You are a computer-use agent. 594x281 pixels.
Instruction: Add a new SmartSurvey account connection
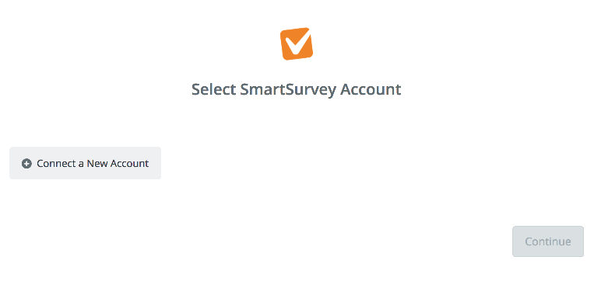(85, 163)
